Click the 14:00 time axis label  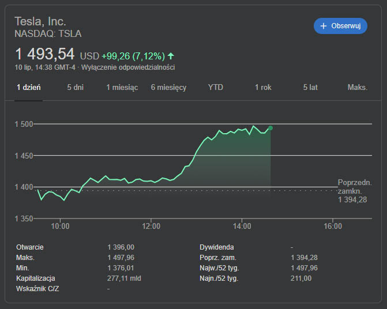pyautogui.click(x=242, y=226)
